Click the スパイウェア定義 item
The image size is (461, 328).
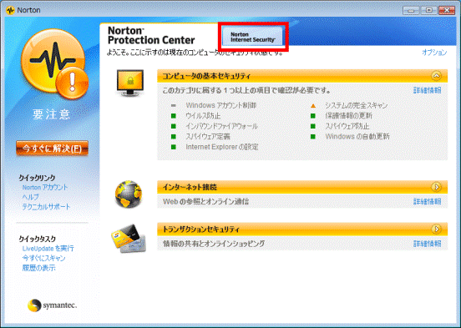coord(208,136)
